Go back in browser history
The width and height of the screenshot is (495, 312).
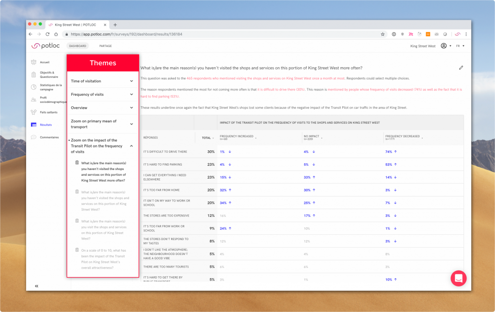pos(30,34)
